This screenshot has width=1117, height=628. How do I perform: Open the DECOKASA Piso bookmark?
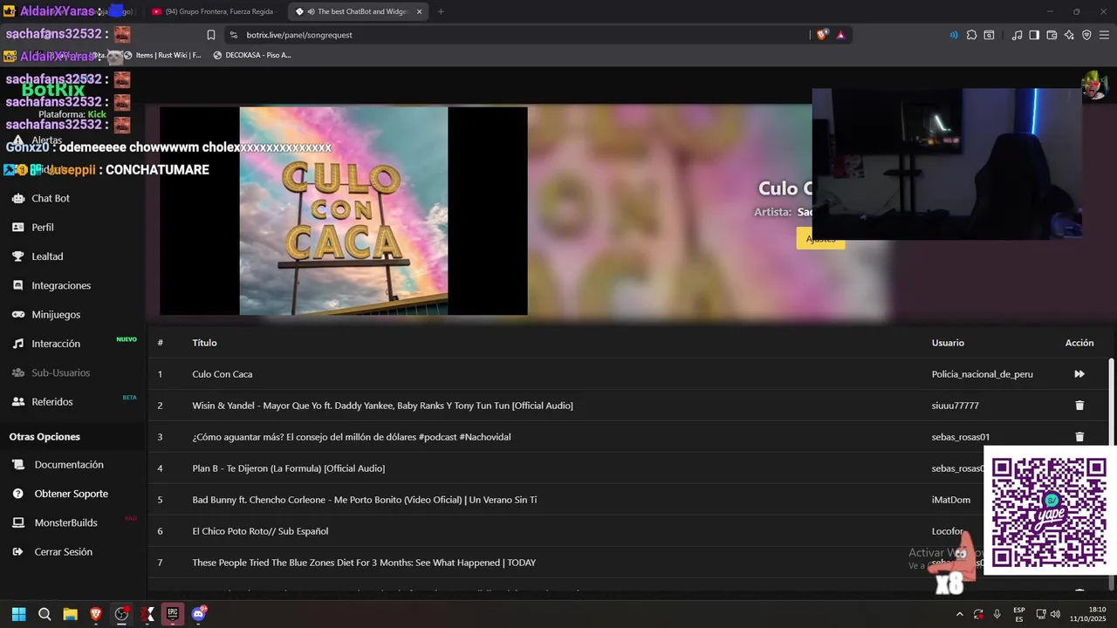[252, 55]
